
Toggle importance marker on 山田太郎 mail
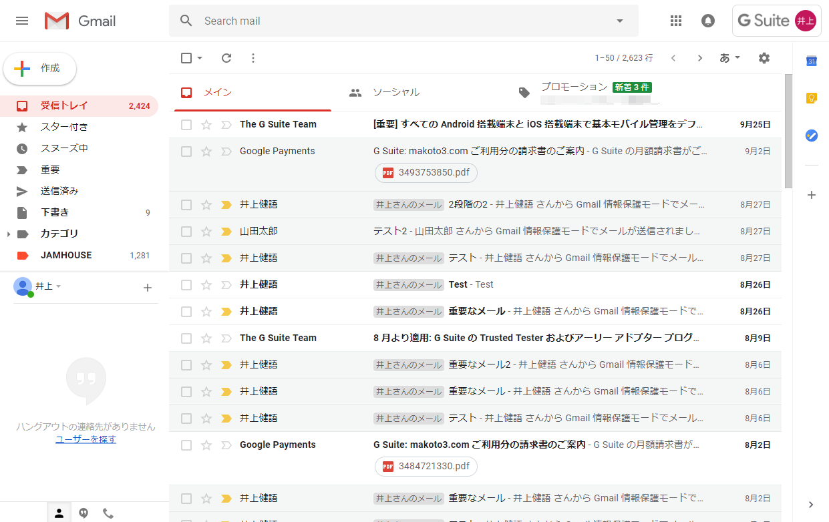pos(226,232)
